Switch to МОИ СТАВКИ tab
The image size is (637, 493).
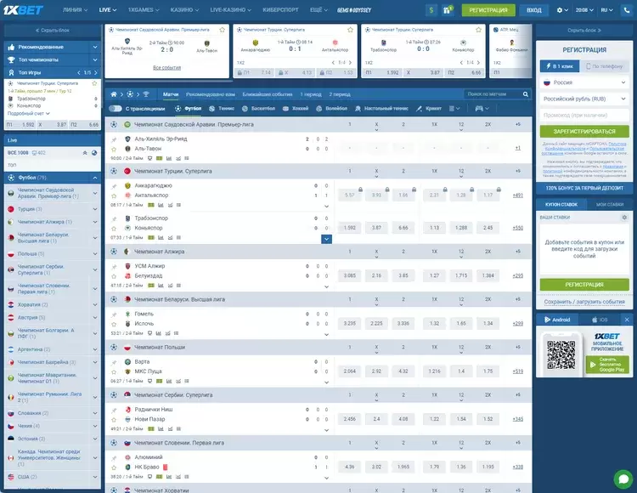pyautogui.click(x=609, y=205)
